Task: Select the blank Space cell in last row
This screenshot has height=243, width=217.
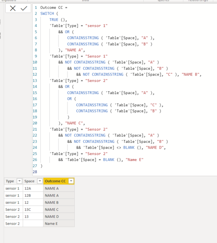Action: click(x=33, y=224)
